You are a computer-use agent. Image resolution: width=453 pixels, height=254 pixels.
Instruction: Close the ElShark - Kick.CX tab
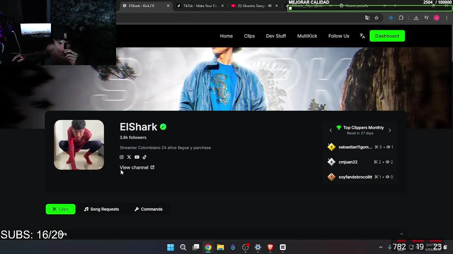click(x=168, y=6)
